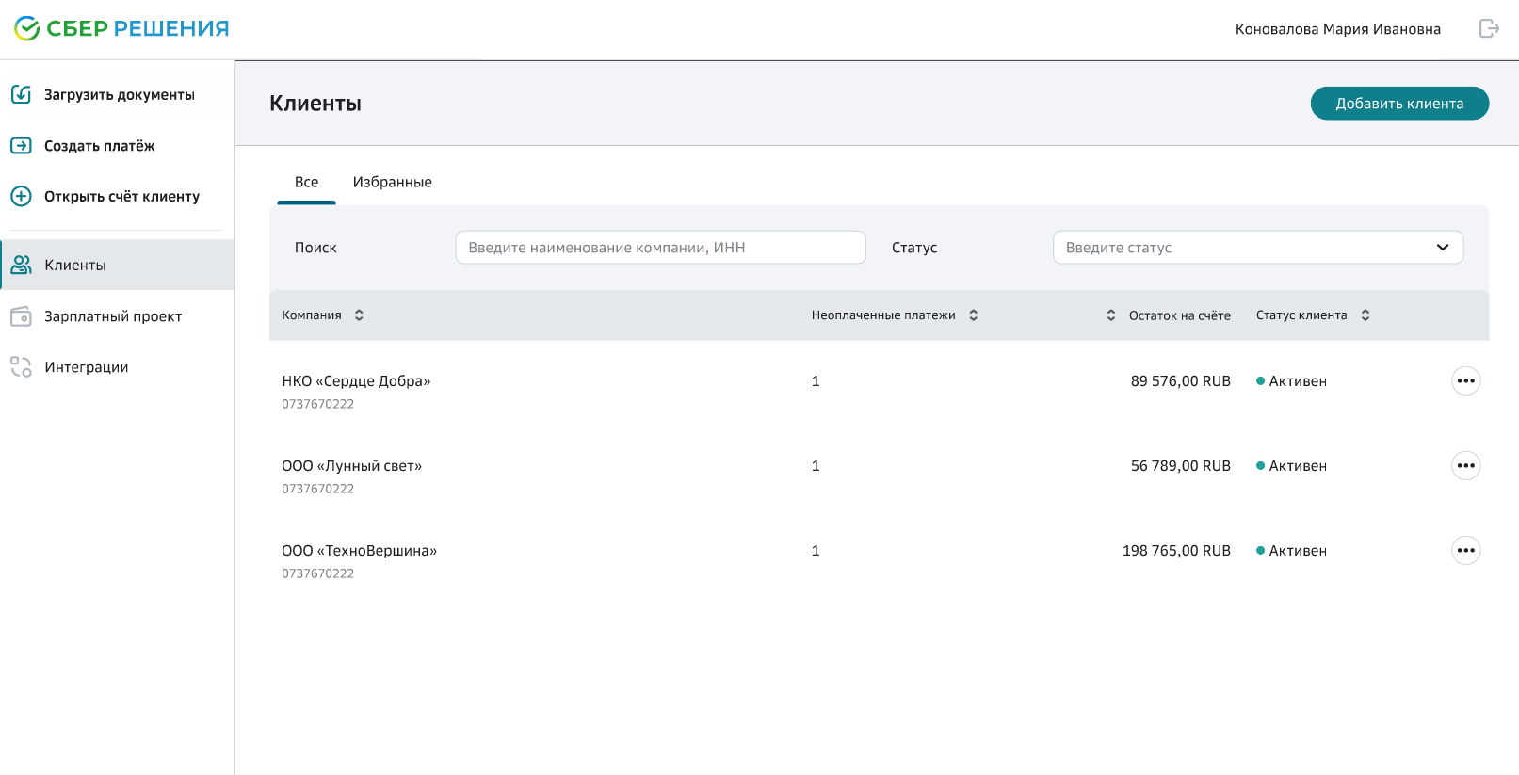
Task: Sort the table by Компания column
Action: 359,315
